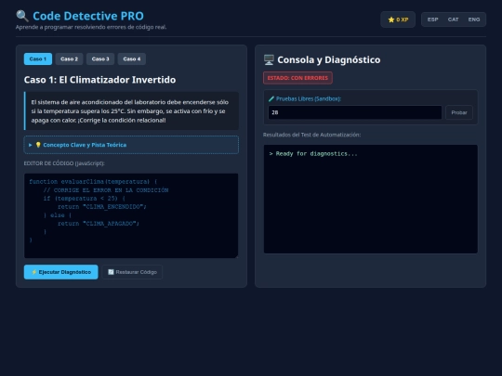The image size is (502, 376).
Task: Click the 'Ready for diagnostics...' console line
Action: (313, 154)
